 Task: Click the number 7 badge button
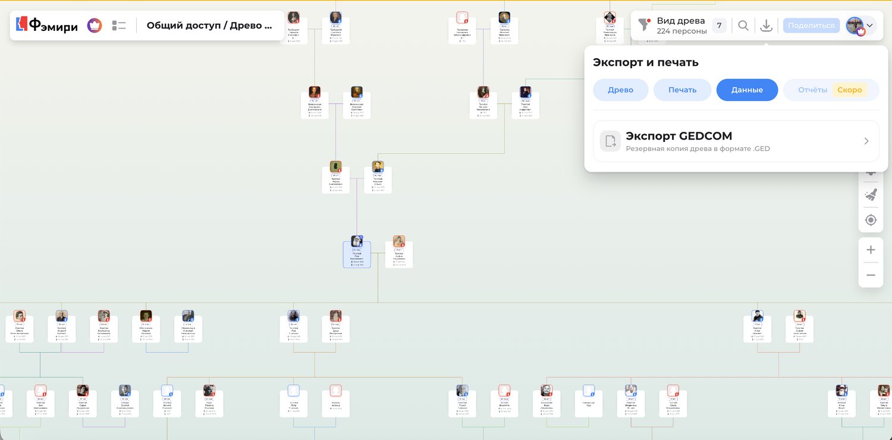(x=719, y=26)
